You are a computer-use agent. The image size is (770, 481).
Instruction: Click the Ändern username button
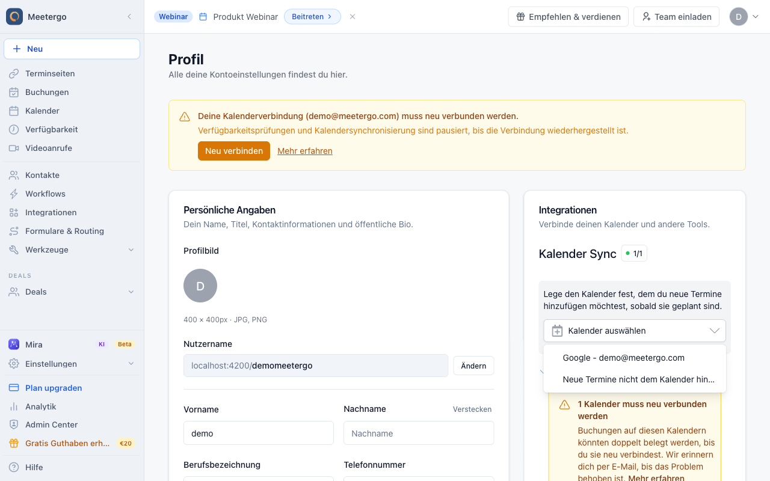point(473,366)
